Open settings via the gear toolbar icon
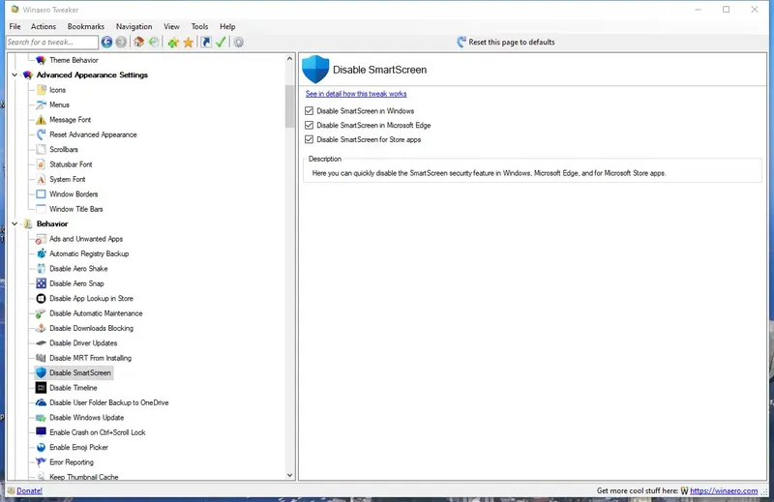The width and height of the screenshot is (774, 502). coord(238,42)
